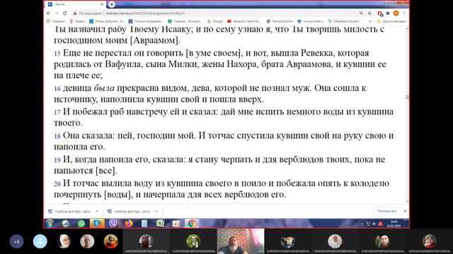Open the Windows Start button
The height and width of the screenshot is (254, 453).
(x=50, y=224)
